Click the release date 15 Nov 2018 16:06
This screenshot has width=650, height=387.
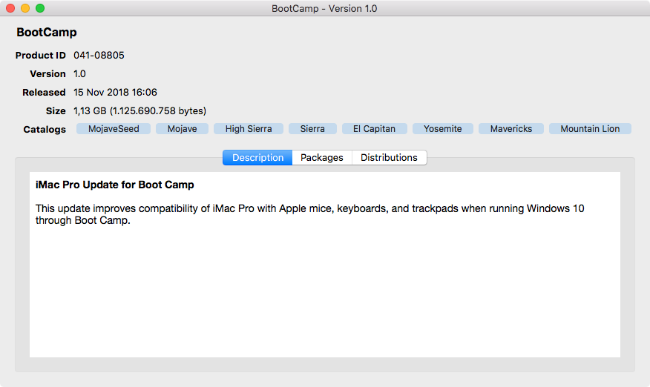click(x=115, y=92)
